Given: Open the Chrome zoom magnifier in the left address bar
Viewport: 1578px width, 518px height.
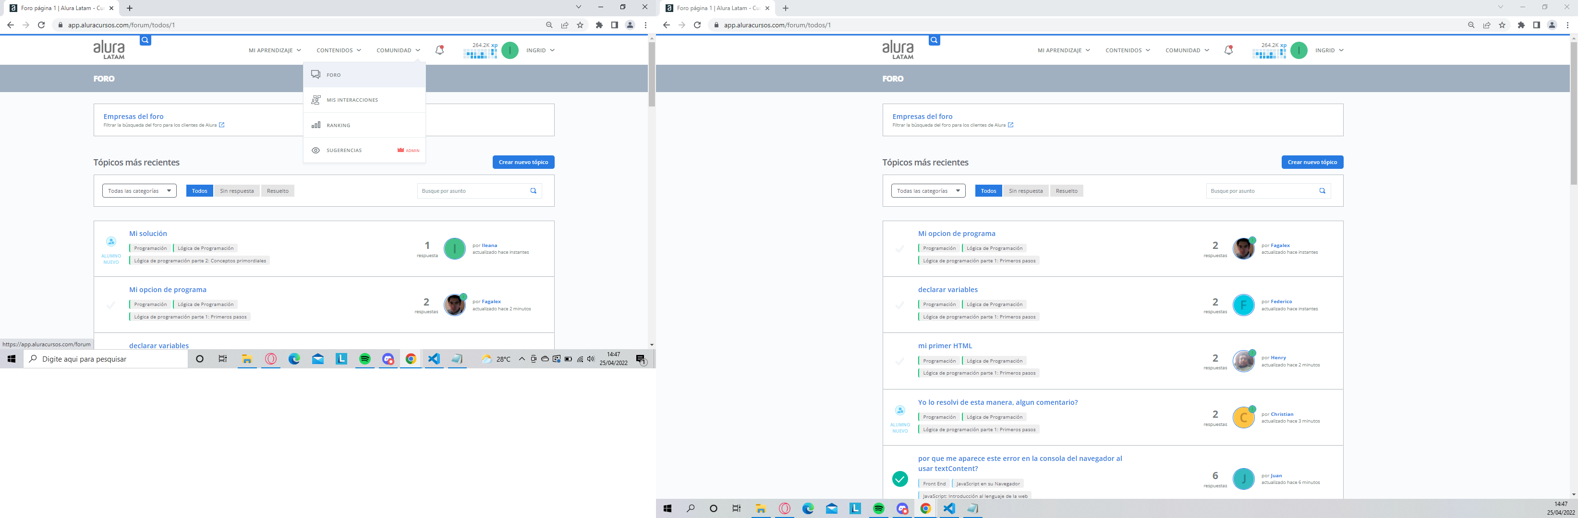Looking at the screenshot, I should click(549, 25).
